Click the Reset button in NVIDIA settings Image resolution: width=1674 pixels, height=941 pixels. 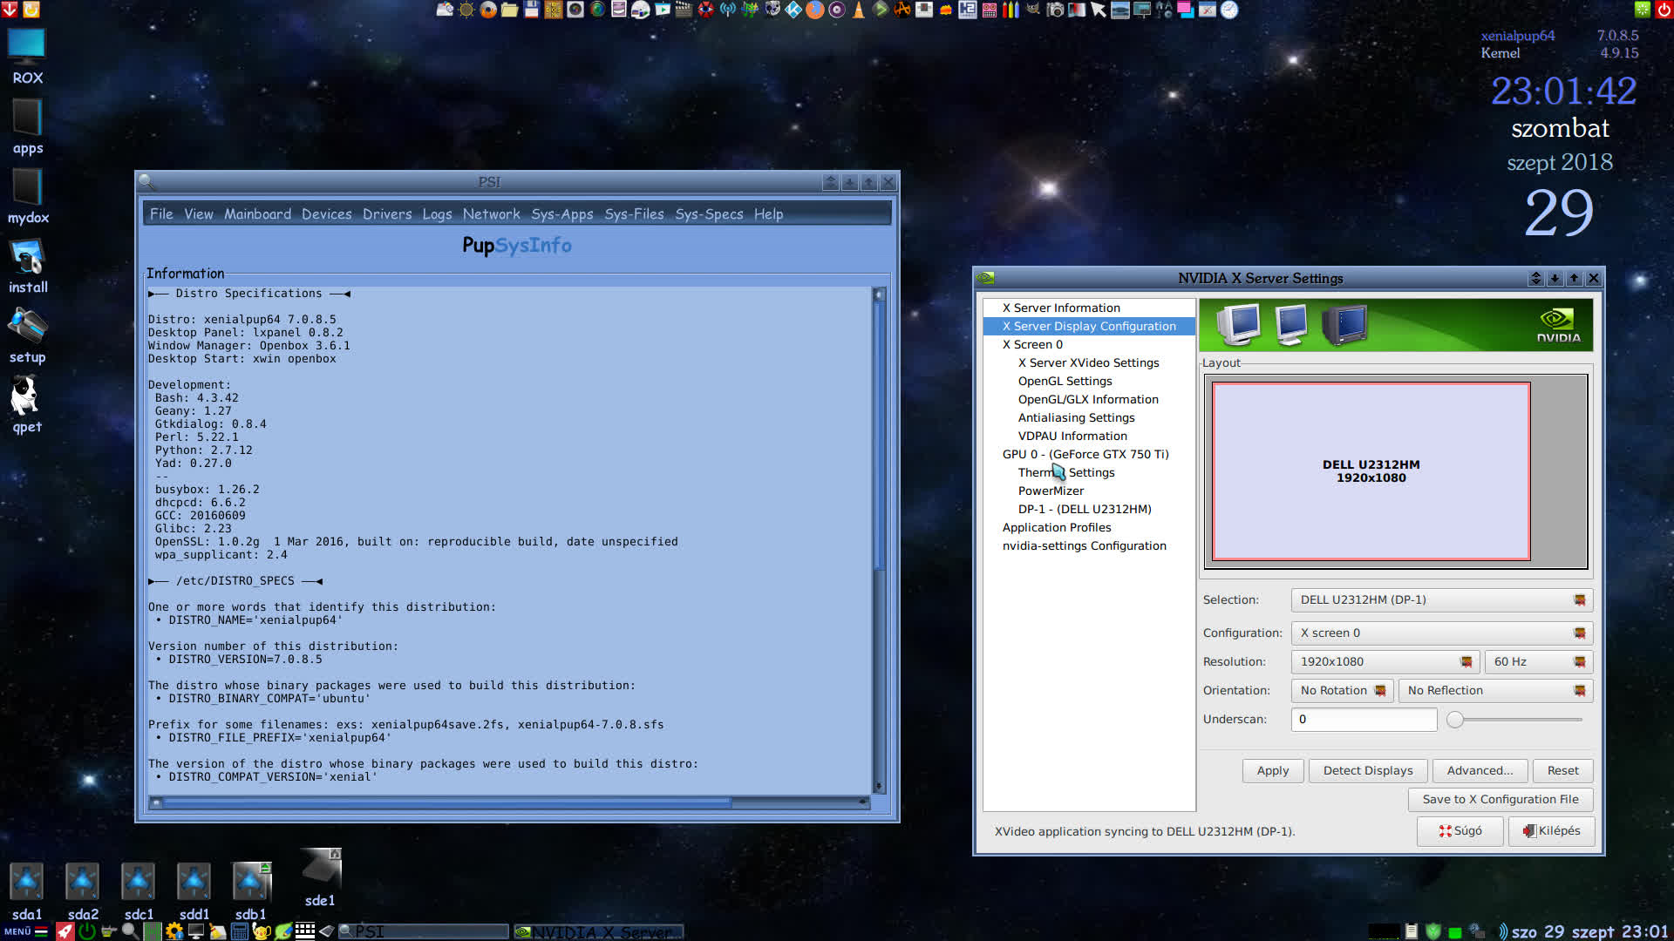point(1562,771)
